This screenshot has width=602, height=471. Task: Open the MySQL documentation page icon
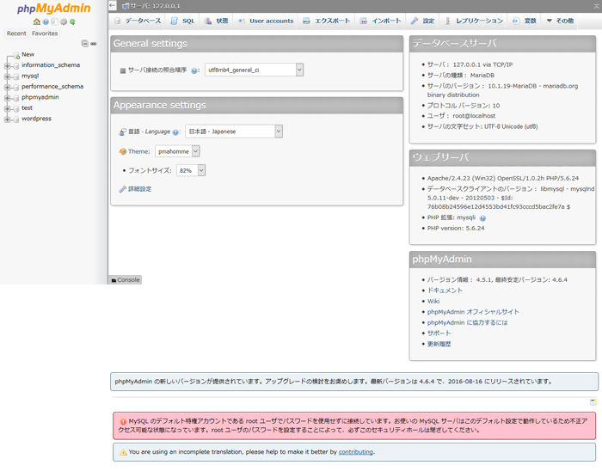pyautogui.click(x=54, y=21)
